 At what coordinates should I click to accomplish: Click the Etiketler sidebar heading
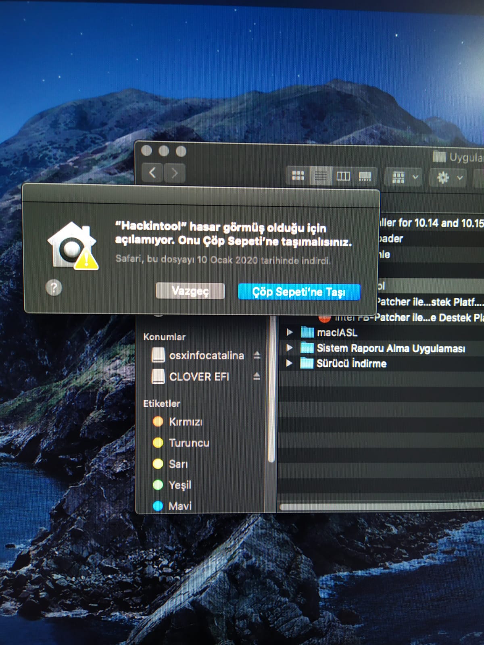tap(162, 403)
